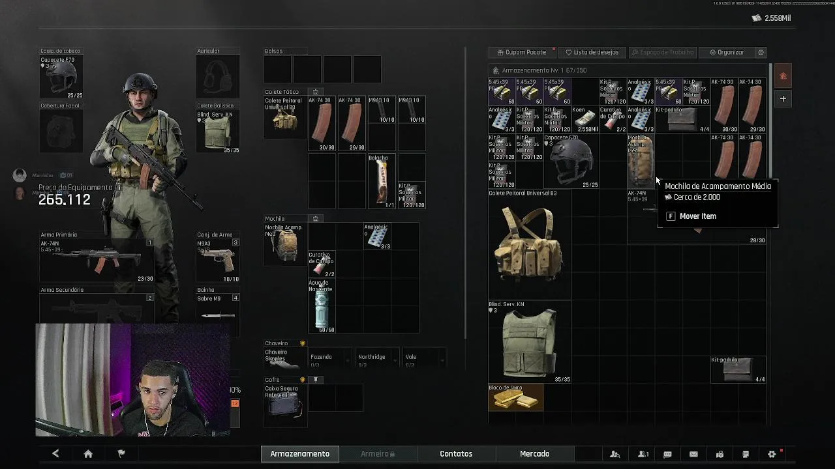Open the chat bubble icon
This screenshot has height=469, width=835.
pos(667,454)
